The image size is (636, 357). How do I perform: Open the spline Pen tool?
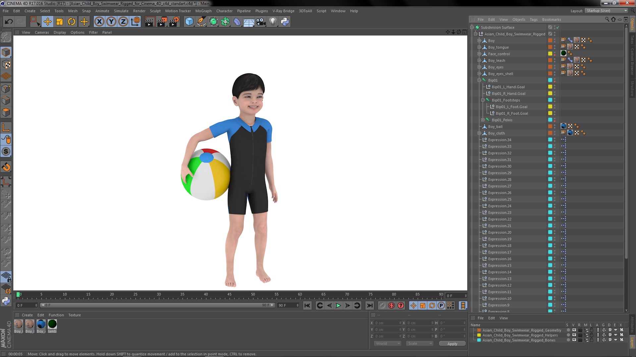[201, 22]
